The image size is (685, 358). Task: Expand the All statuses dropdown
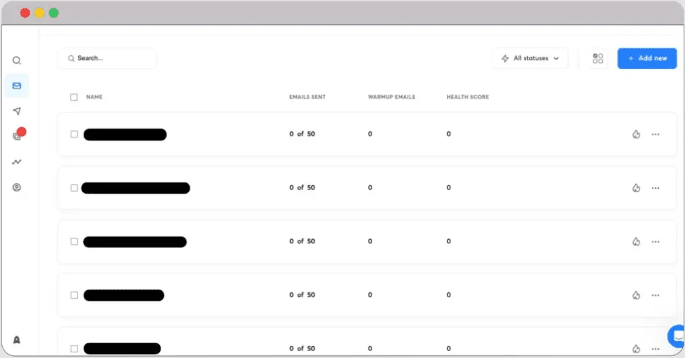tap(531, 59)
